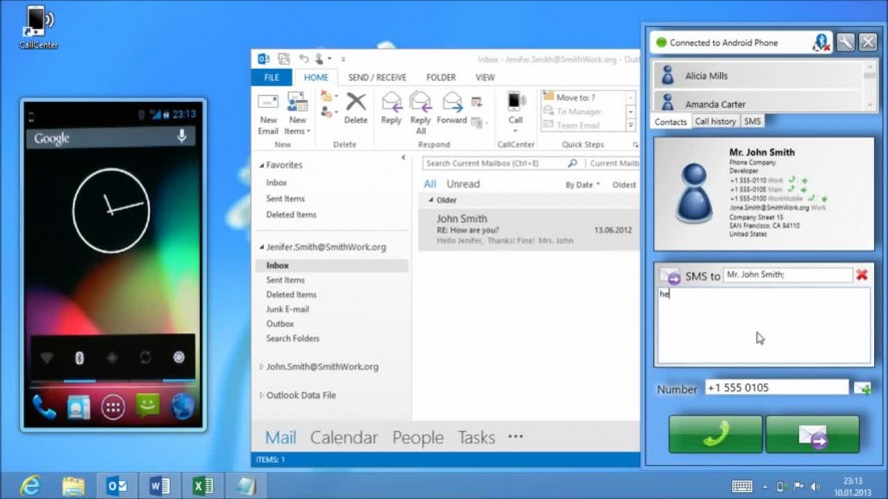This screenshot has height=499, width=888.
Task: Open navigation bar more options ellipsis
Action: click(x=515, y=436)
